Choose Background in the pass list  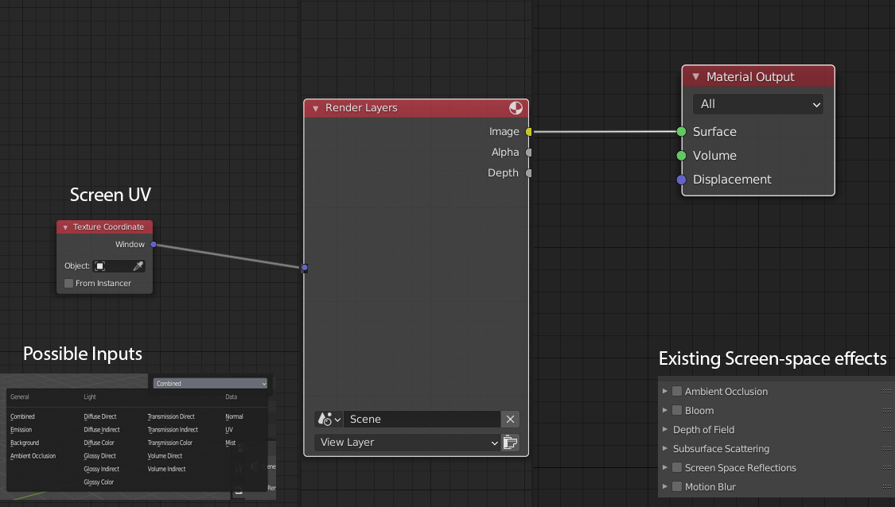coord(25,443)
